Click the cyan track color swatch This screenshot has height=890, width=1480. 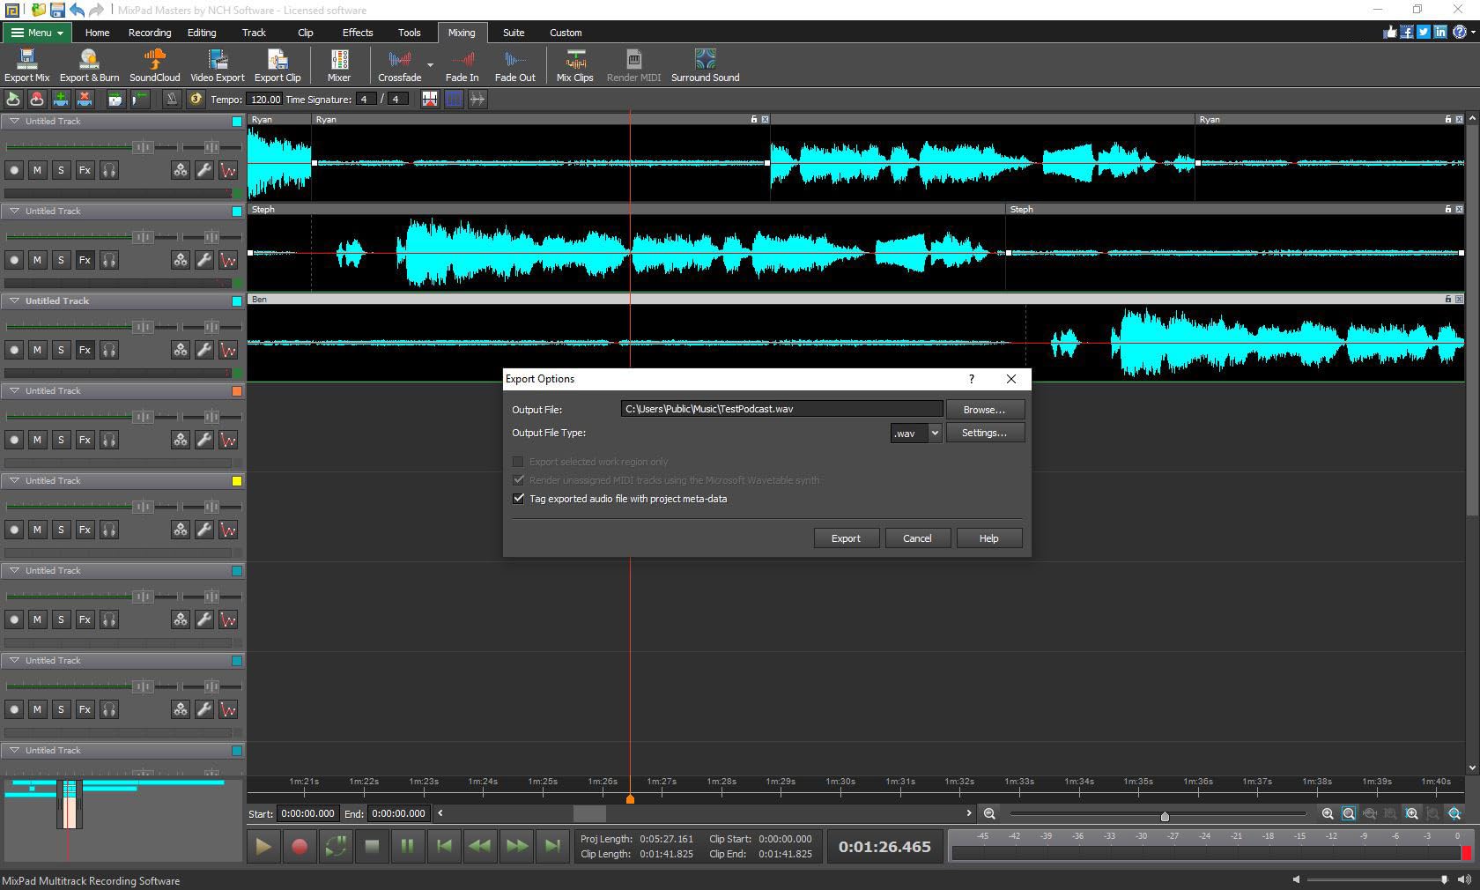(235, 122)
